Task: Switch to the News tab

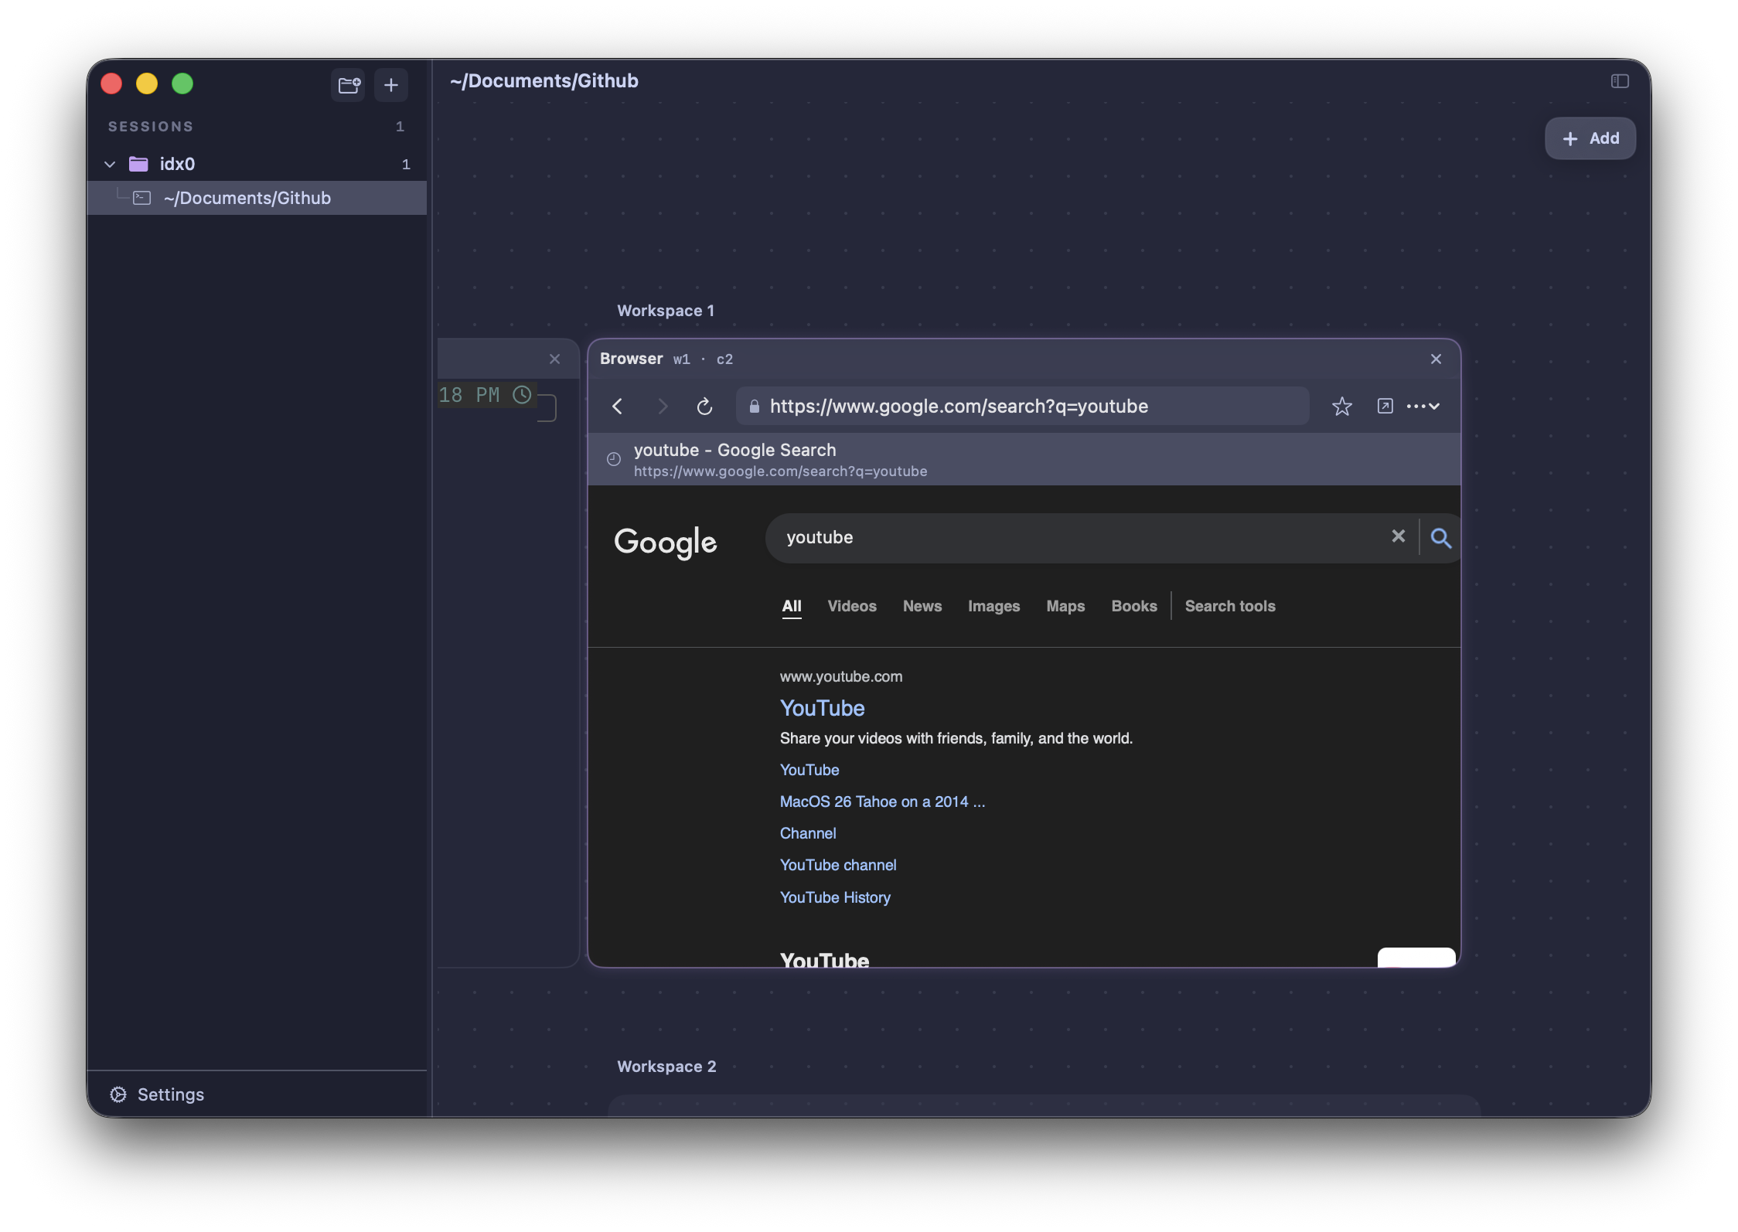Action: [x=922, y=607]
